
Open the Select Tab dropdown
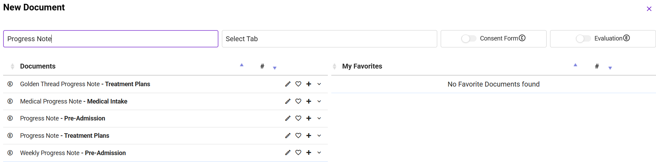point(329,39)
